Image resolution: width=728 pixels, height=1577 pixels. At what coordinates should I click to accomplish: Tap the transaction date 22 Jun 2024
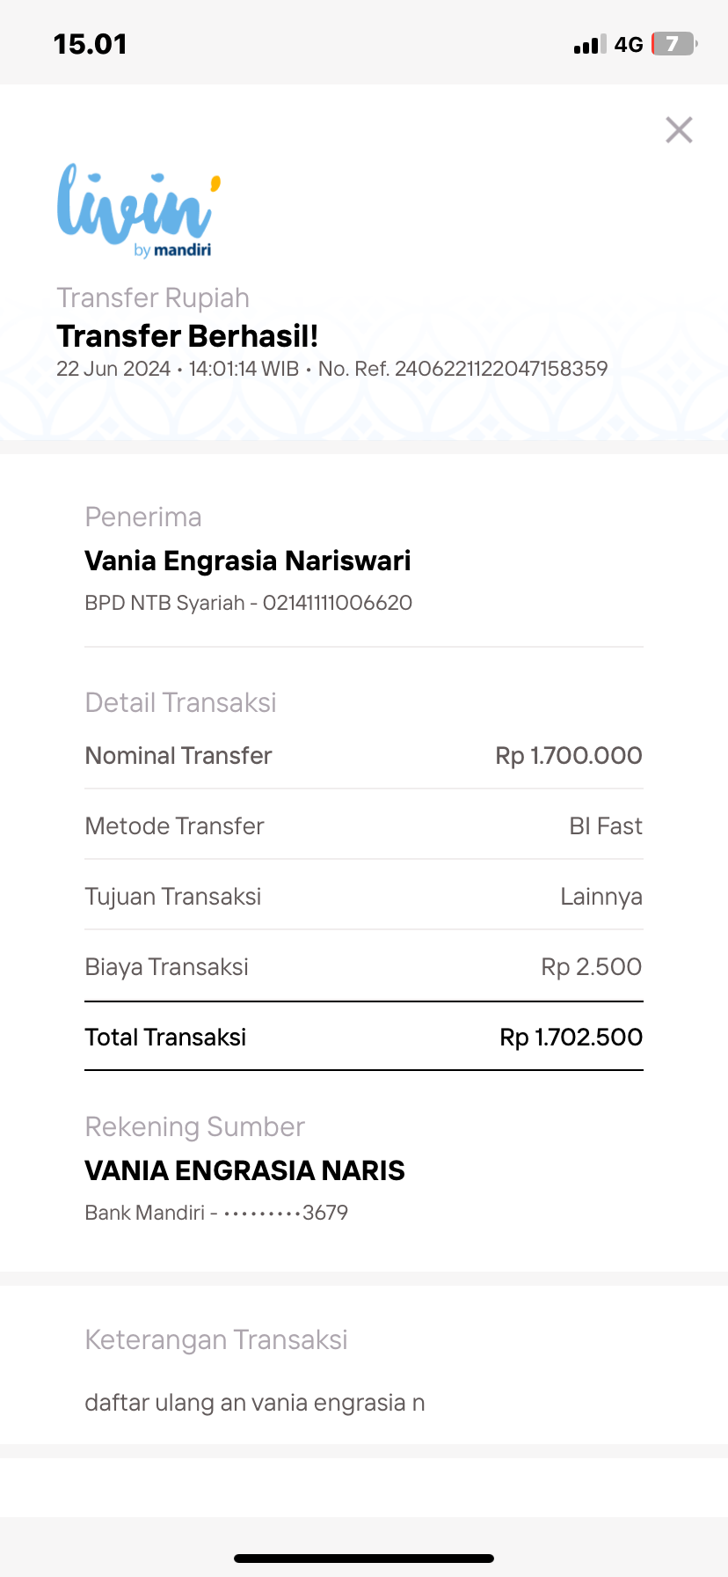113,369
